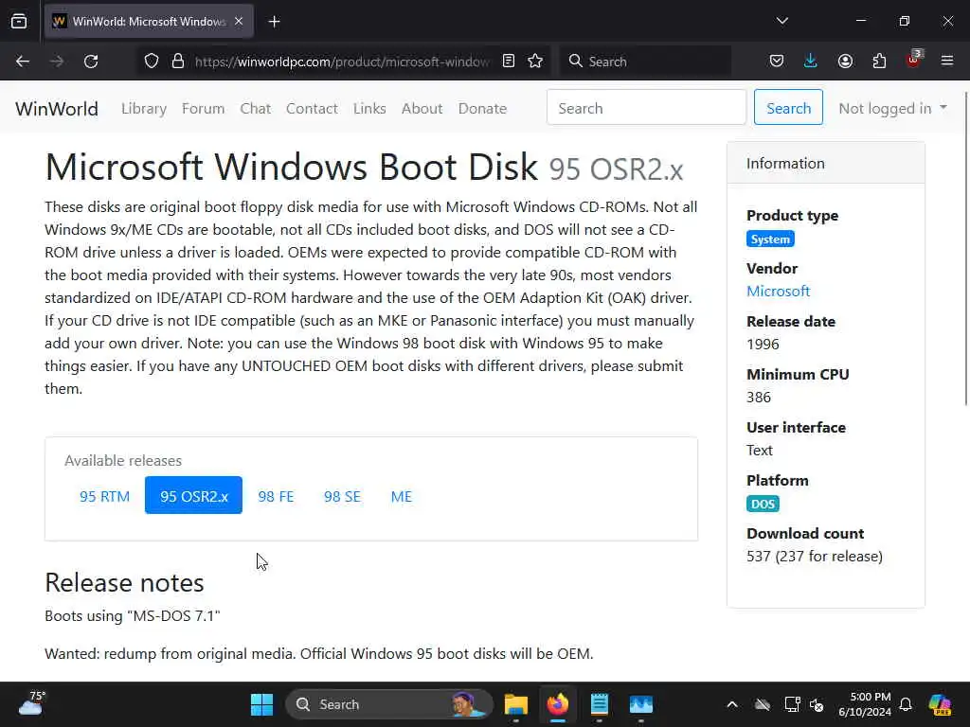Launch Copilot preview from taskbar

click(940, 704)
